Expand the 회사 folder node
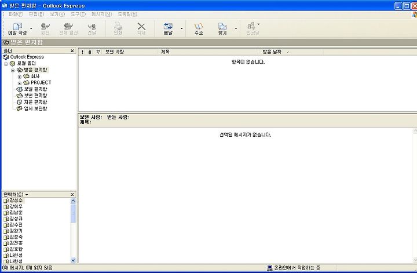The width and height of the screenshot is (417, 273). tap(20, 77)
